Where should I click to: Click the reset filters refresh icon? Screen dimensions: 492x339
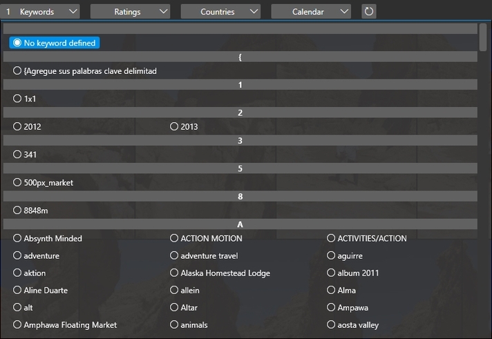pos(369,12)
